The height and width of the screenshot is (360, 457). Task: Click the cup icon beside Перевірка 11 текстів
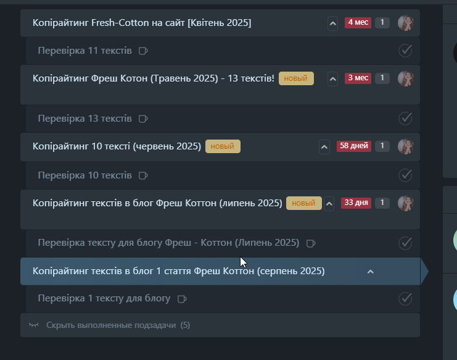(143, 51)
